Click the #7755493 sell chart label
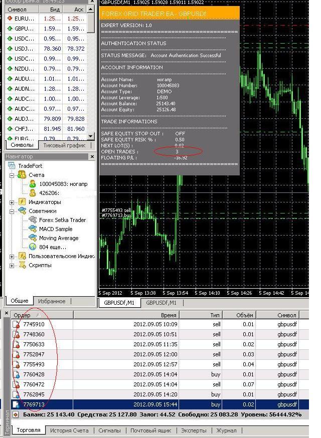The image size is (321, 438). click(116, 210)
